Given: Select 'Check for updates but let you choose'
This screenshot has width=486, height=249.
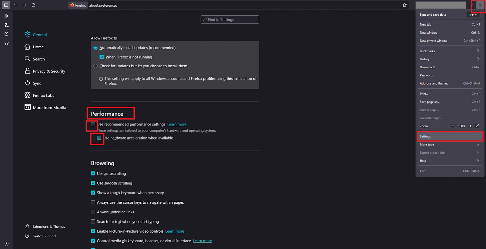Looking at the screenshot, I should pos(95,66).
